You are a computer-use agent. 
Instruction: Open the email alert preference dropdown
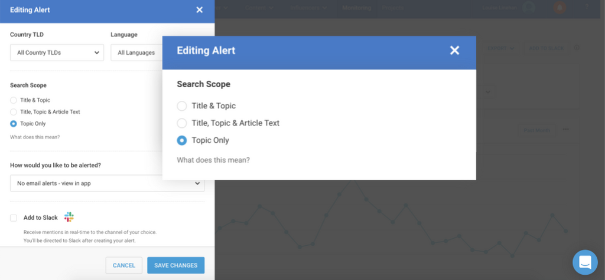click(x=107, y=183)
